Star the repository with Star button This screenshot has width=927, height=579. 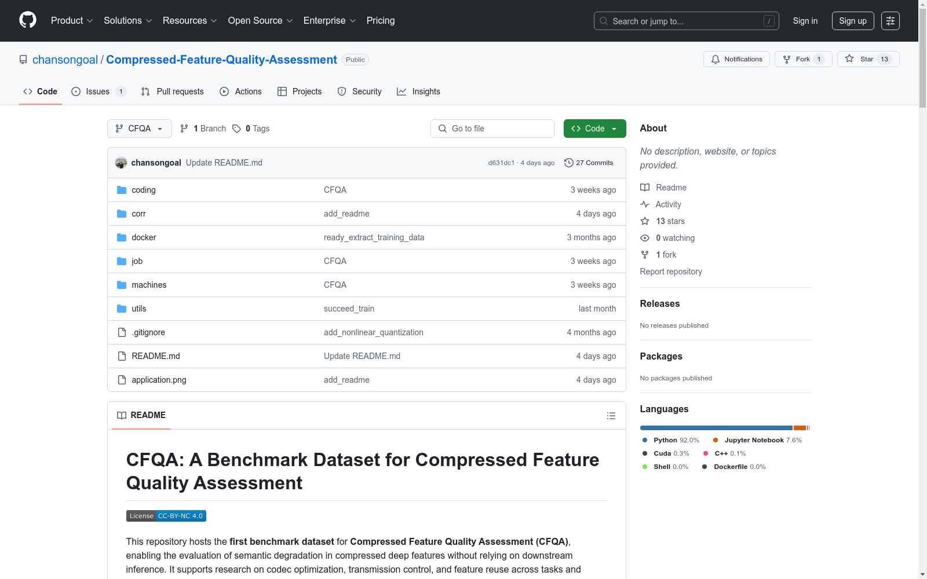[868, 59]
